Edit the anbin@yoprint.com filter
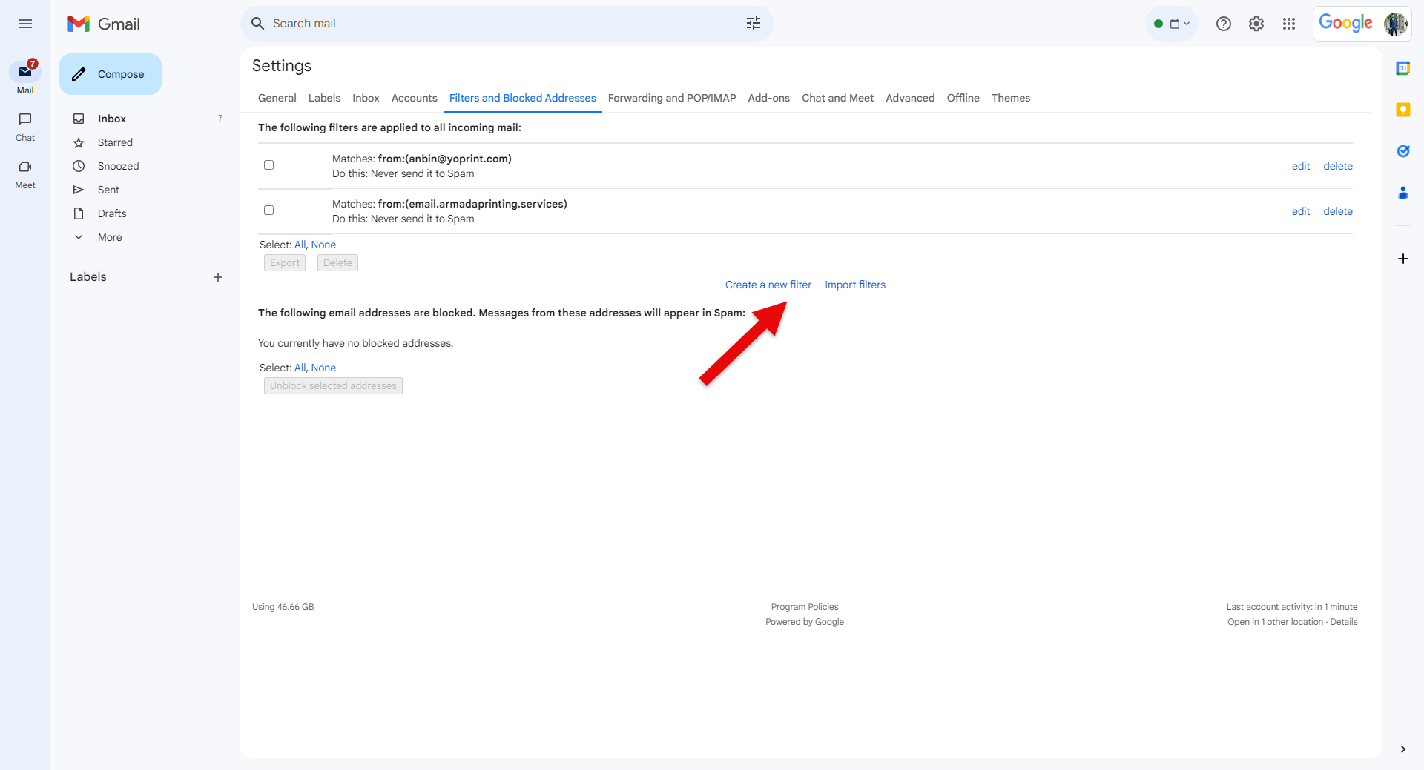1424x770 pixels. (x=1301, y=166)
